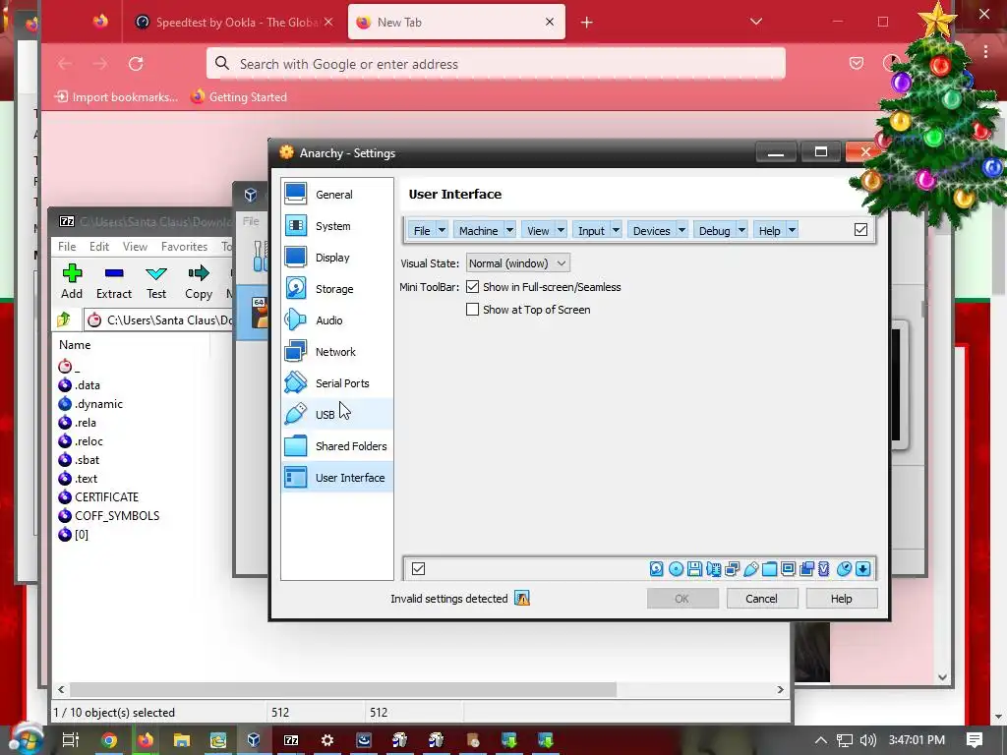Expand the Machine menu arrow in menu editor
Screen dimensions: 1007x755
[509, 230]
